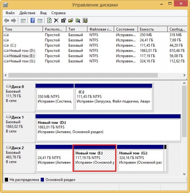The width and height of the screenshot is (190, 193).
Task: Open the Справка menu
Action: coord(58,13)
